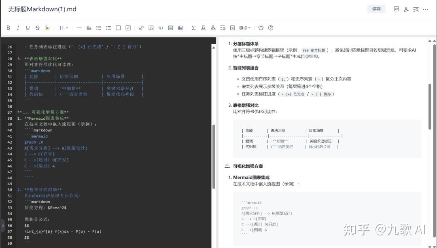
Task: Insert an image into the document
Action: pyautogui.click(x=151, y=28)
